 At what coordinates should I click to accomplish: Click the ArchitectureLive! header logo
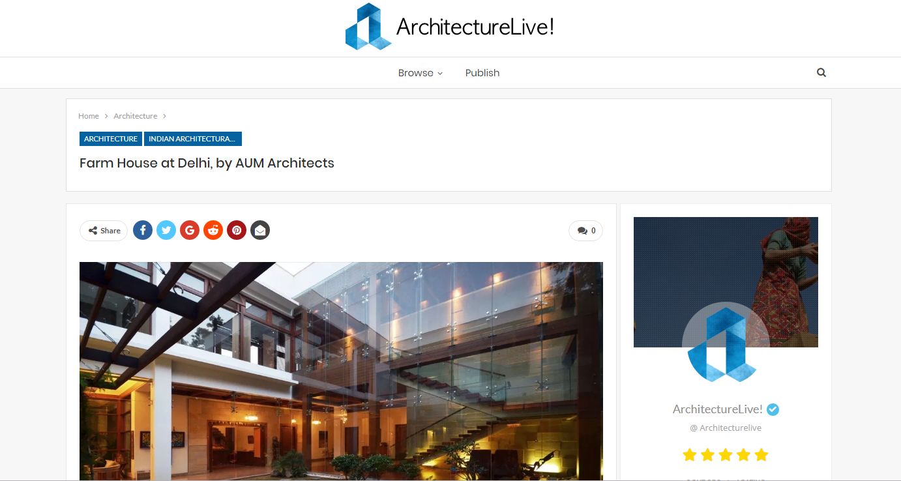[x=450, y=27]
